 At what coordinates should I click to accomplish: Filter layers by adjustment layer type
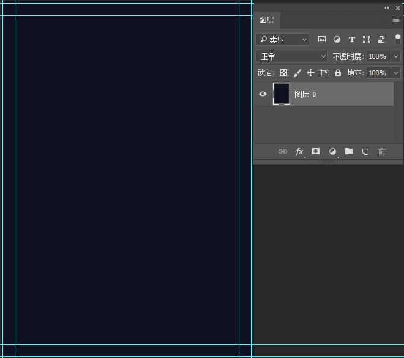(337, 40)
